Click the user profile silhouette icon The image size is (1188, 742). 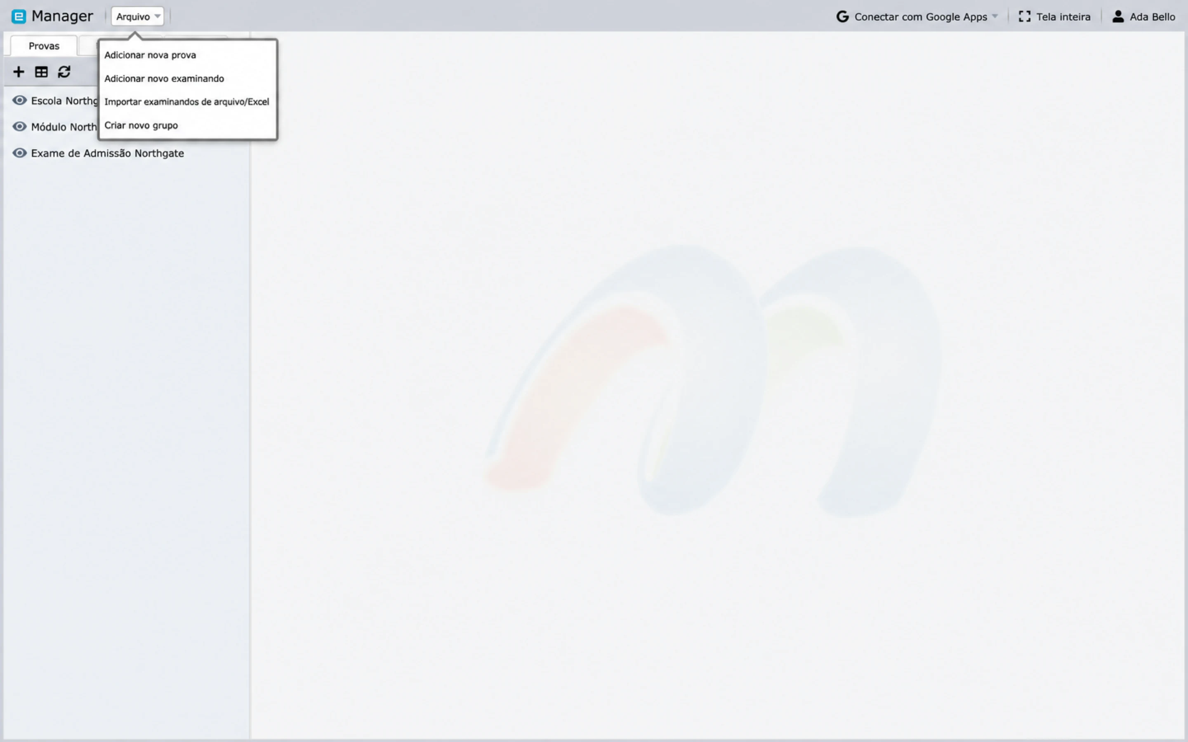(1118, 16)
